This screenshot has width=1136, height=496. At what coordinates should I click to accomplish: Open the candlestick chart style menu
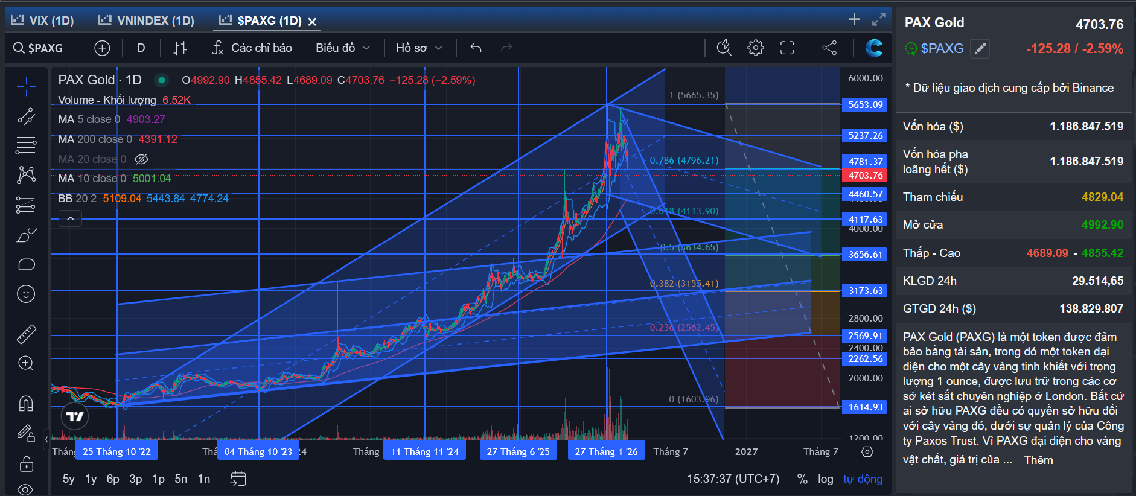(180, 48)
